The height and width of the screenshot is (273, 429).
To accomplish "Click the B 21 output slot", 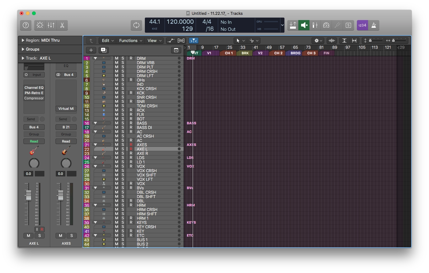I will coord(66,127).
